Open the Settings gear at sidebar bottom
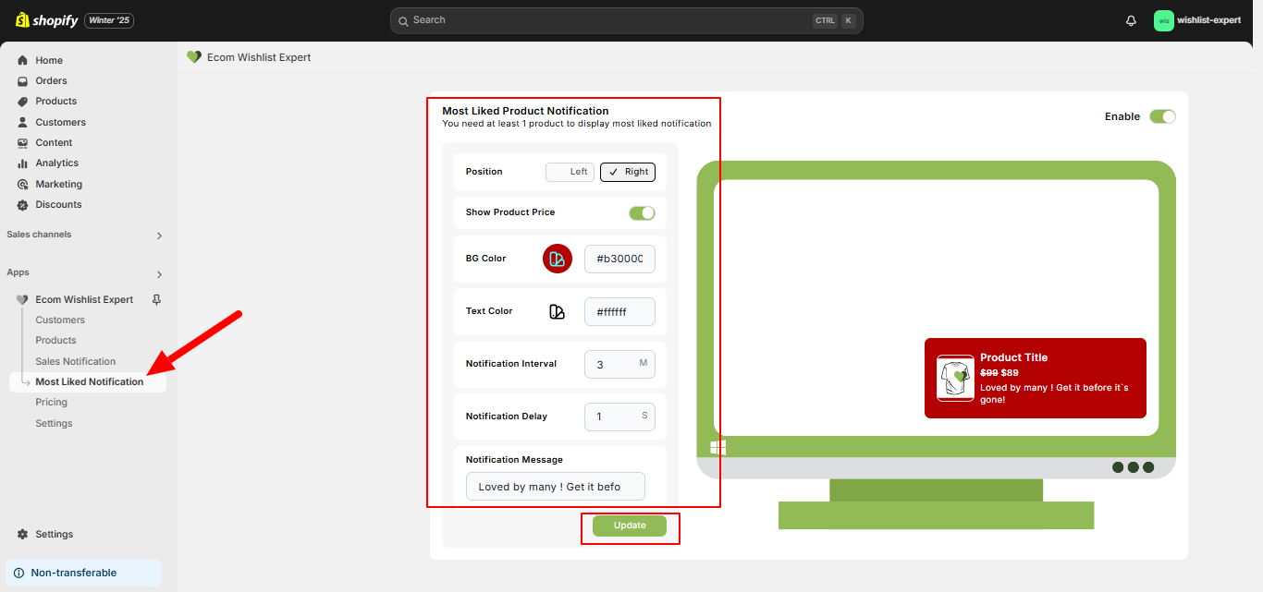1263x592 pixels. click(23, 534)
